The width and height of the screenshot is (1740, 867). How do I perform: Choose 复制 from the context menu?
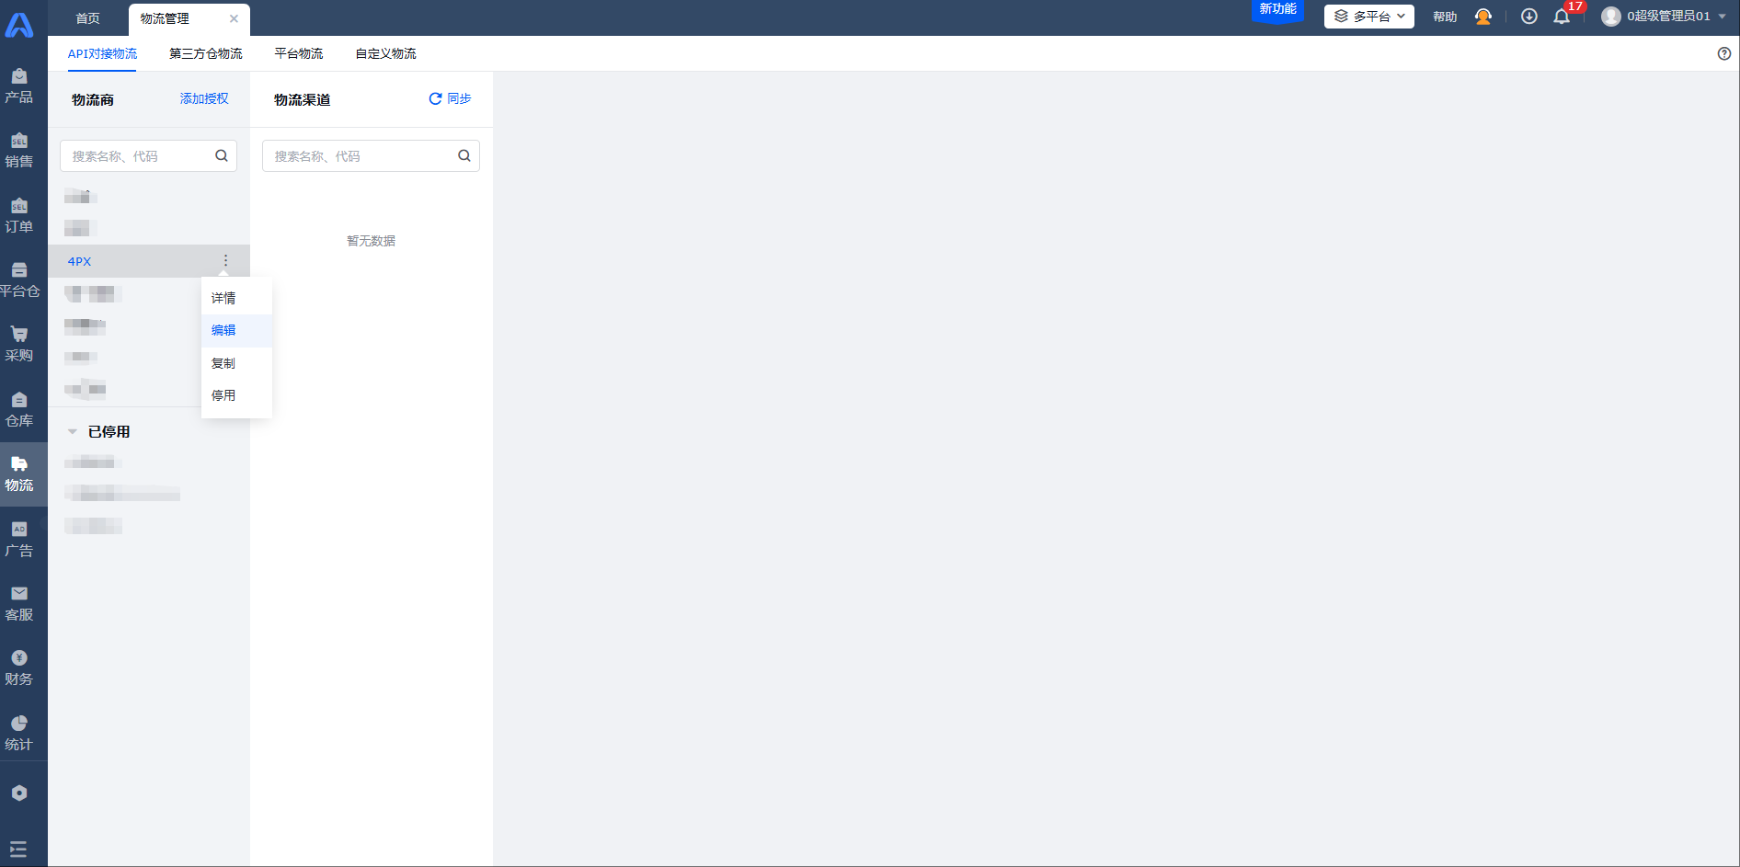coord(236,363)
